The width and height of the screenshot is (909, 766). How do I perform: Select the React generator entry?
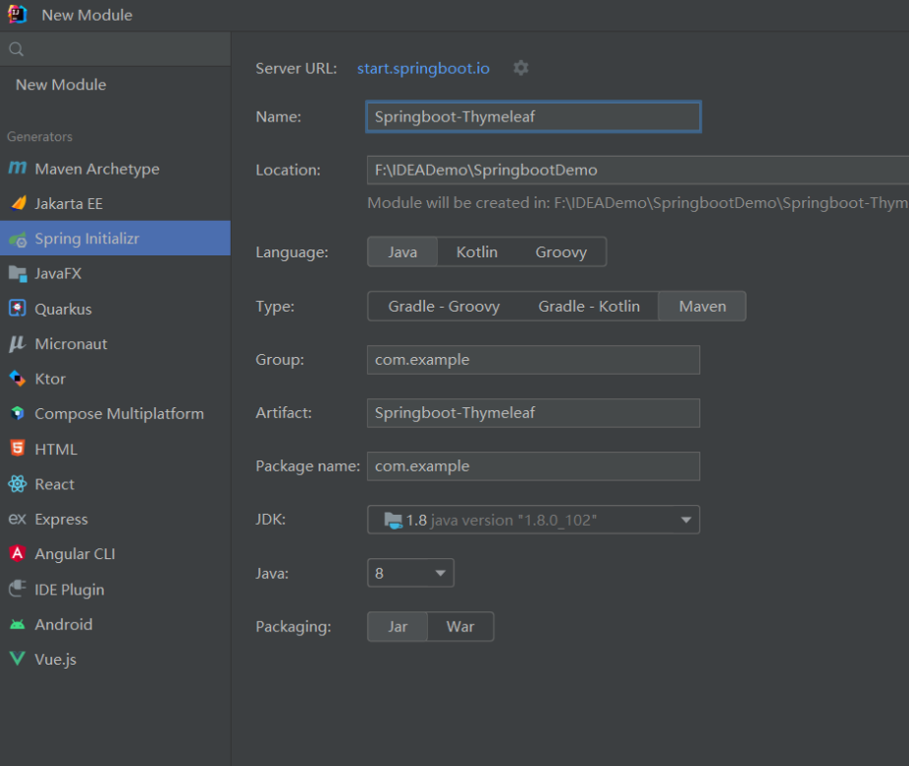[54, 485]
